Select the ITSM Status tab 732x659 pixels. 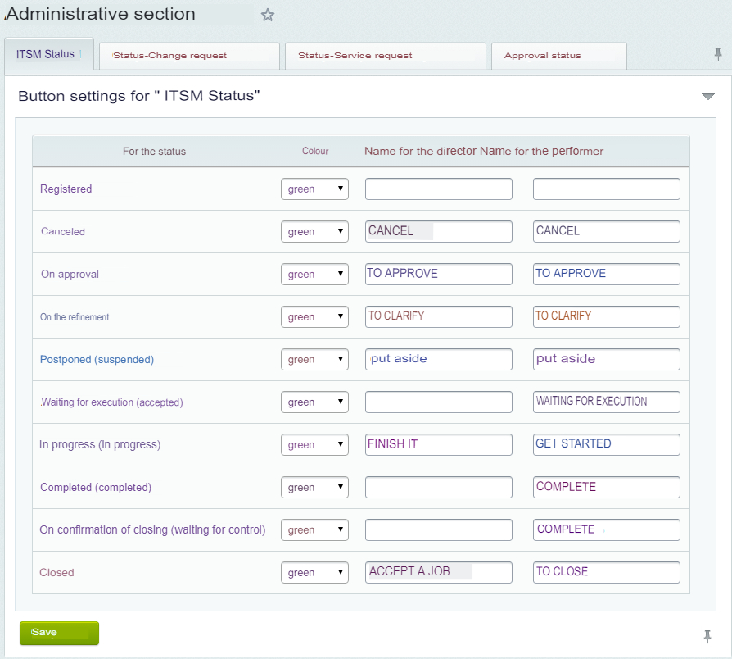click(x=48, y=55)
